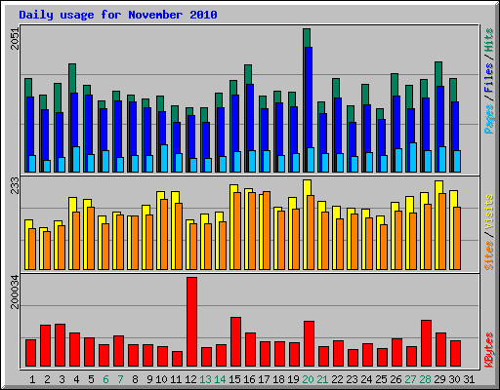Click the shortest red KBytes bar, day 11
This screenshot has height=390, width=500.
coord(177,359)
